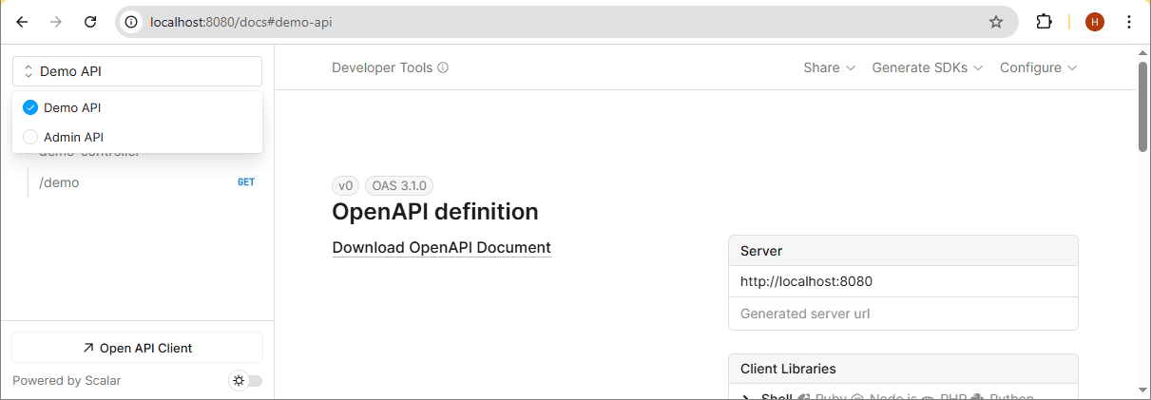Expand the Share menu
1151x400 pixels.
point(830,67)
